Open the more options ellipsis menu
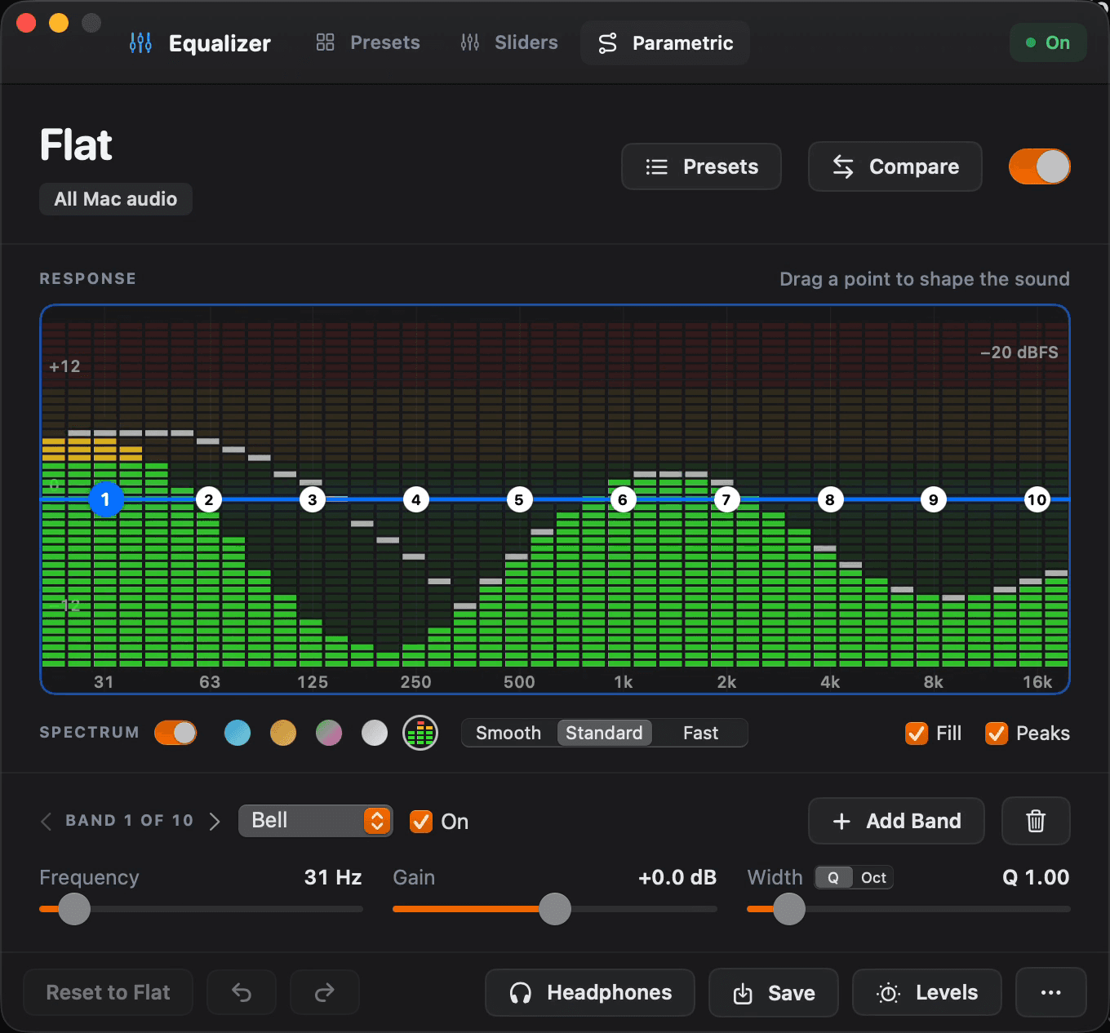 pyautogui.click(x=1051, y=992)
